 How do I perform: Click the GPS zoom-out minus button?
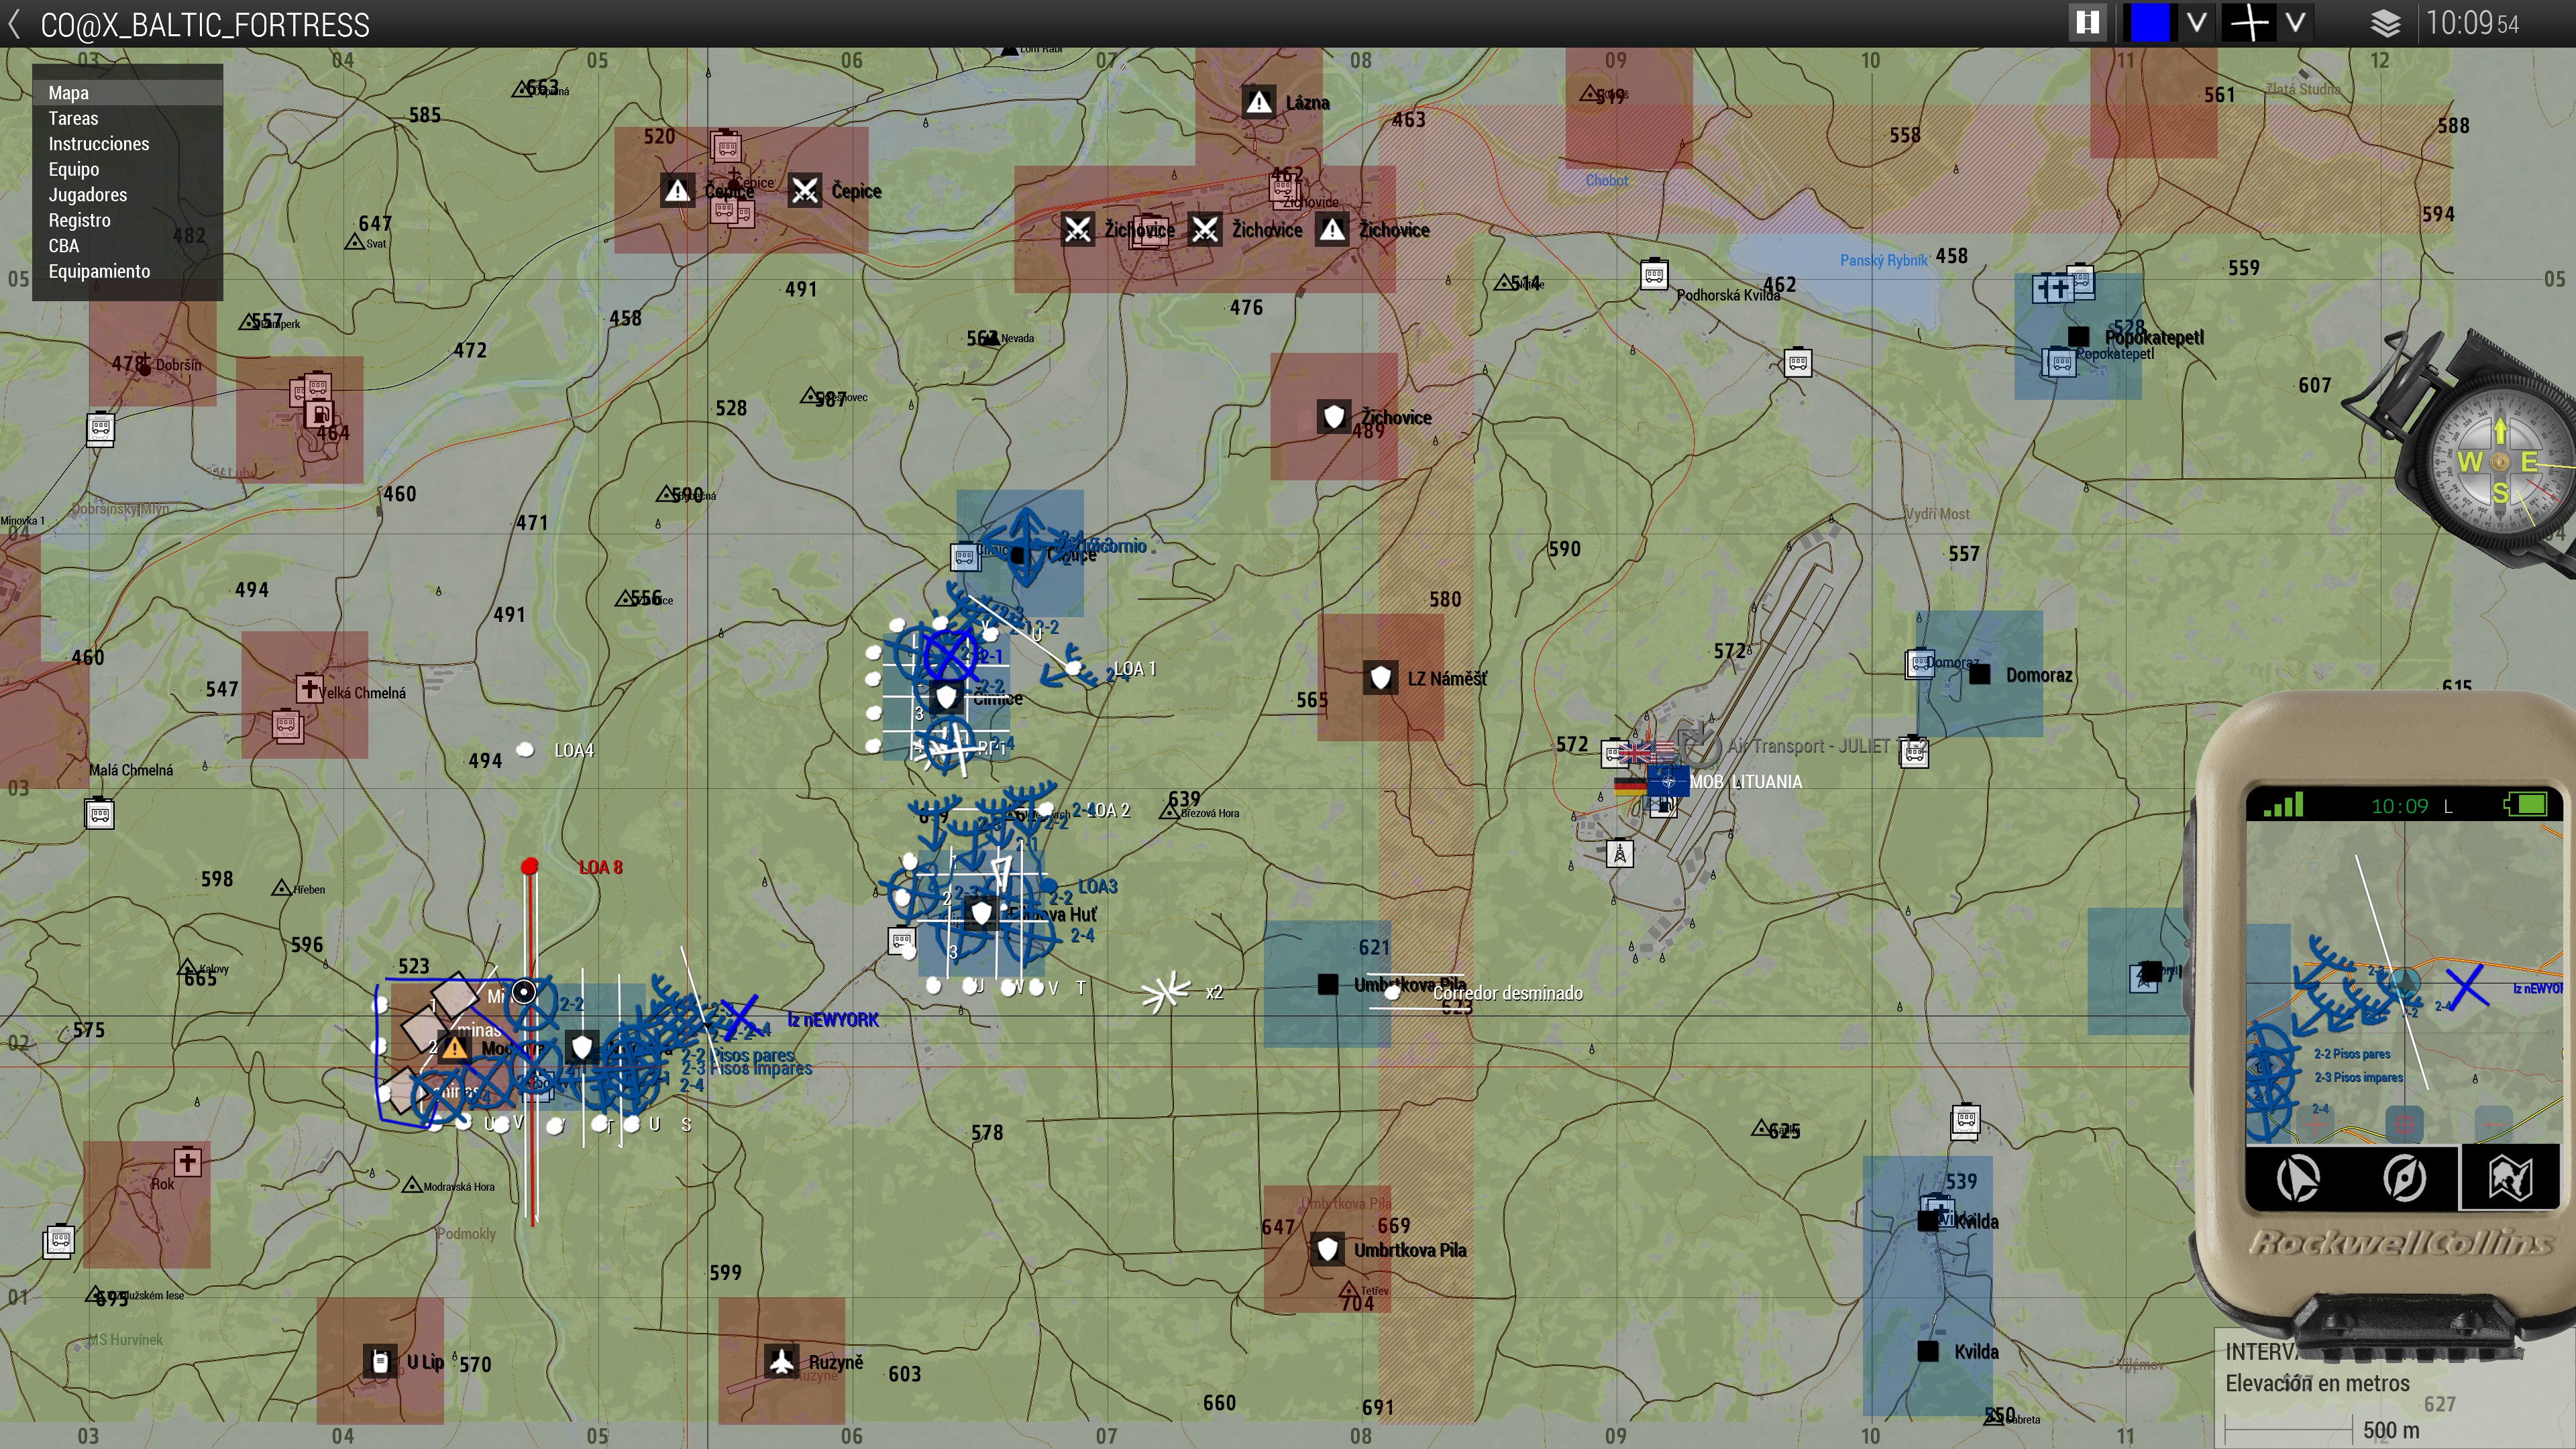(x=2493, y=1124)
